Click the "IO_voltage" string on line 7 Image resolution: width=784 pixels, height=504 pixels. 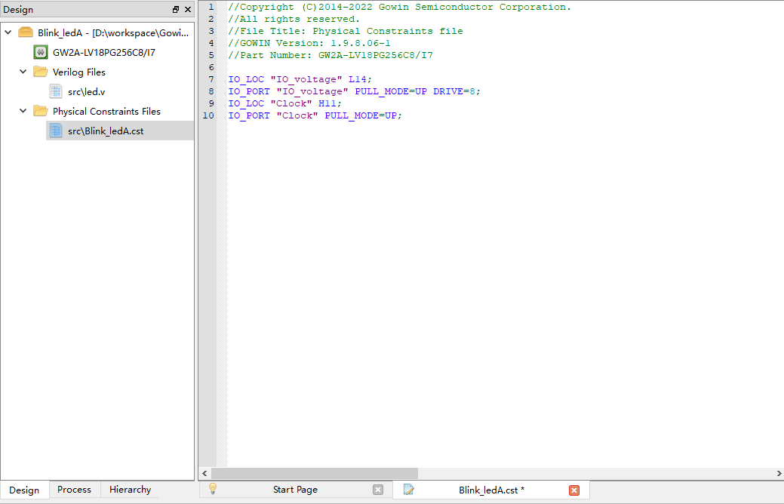[306, 79]
